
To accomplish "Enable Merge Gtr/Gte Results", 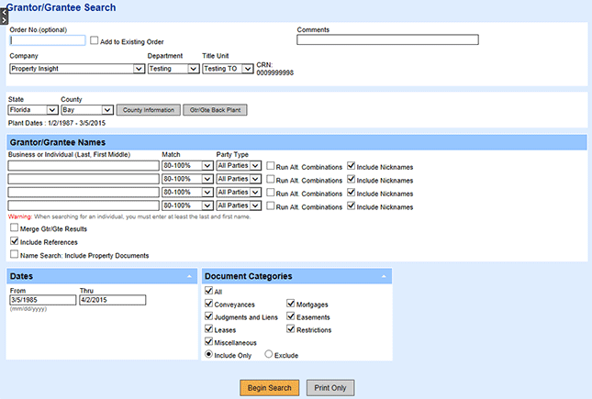I will click(14, 228).
